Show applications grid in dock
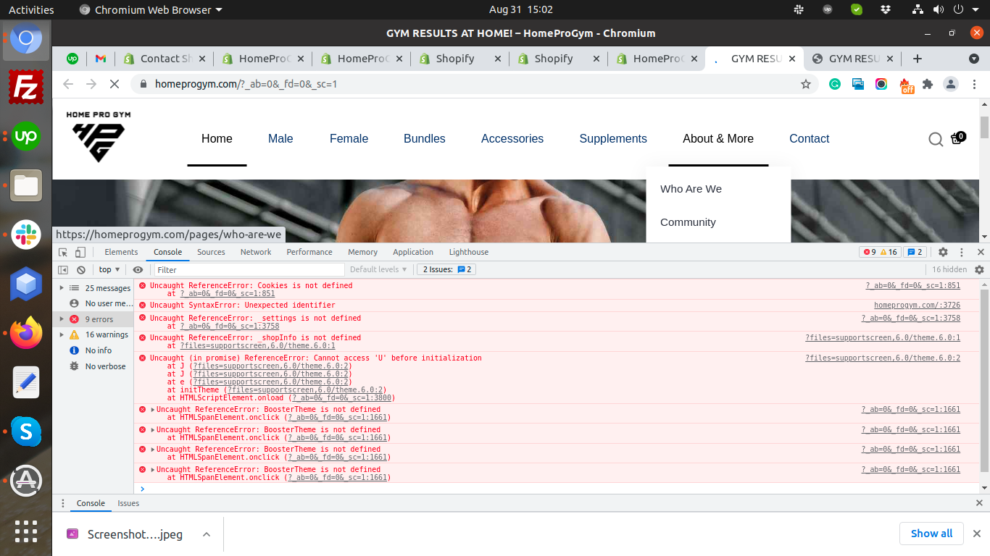990x556 pixels. click(x=26, y=531)
